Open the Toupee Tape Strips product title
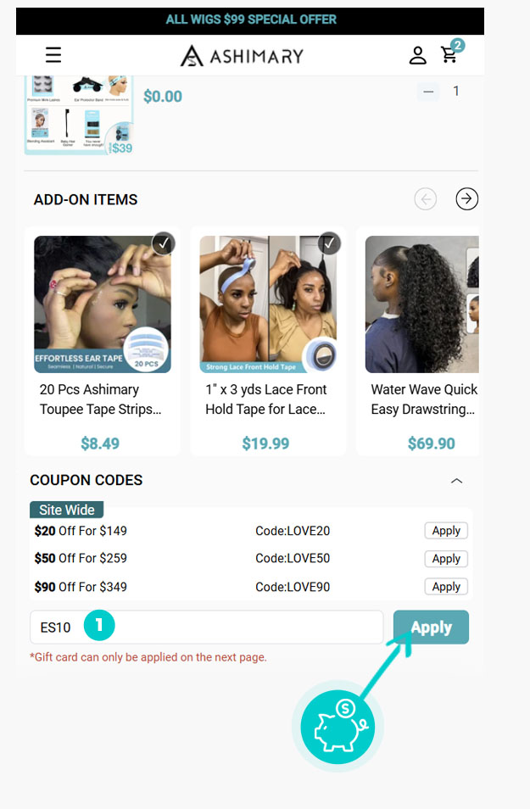 click(x=101, y=399)
